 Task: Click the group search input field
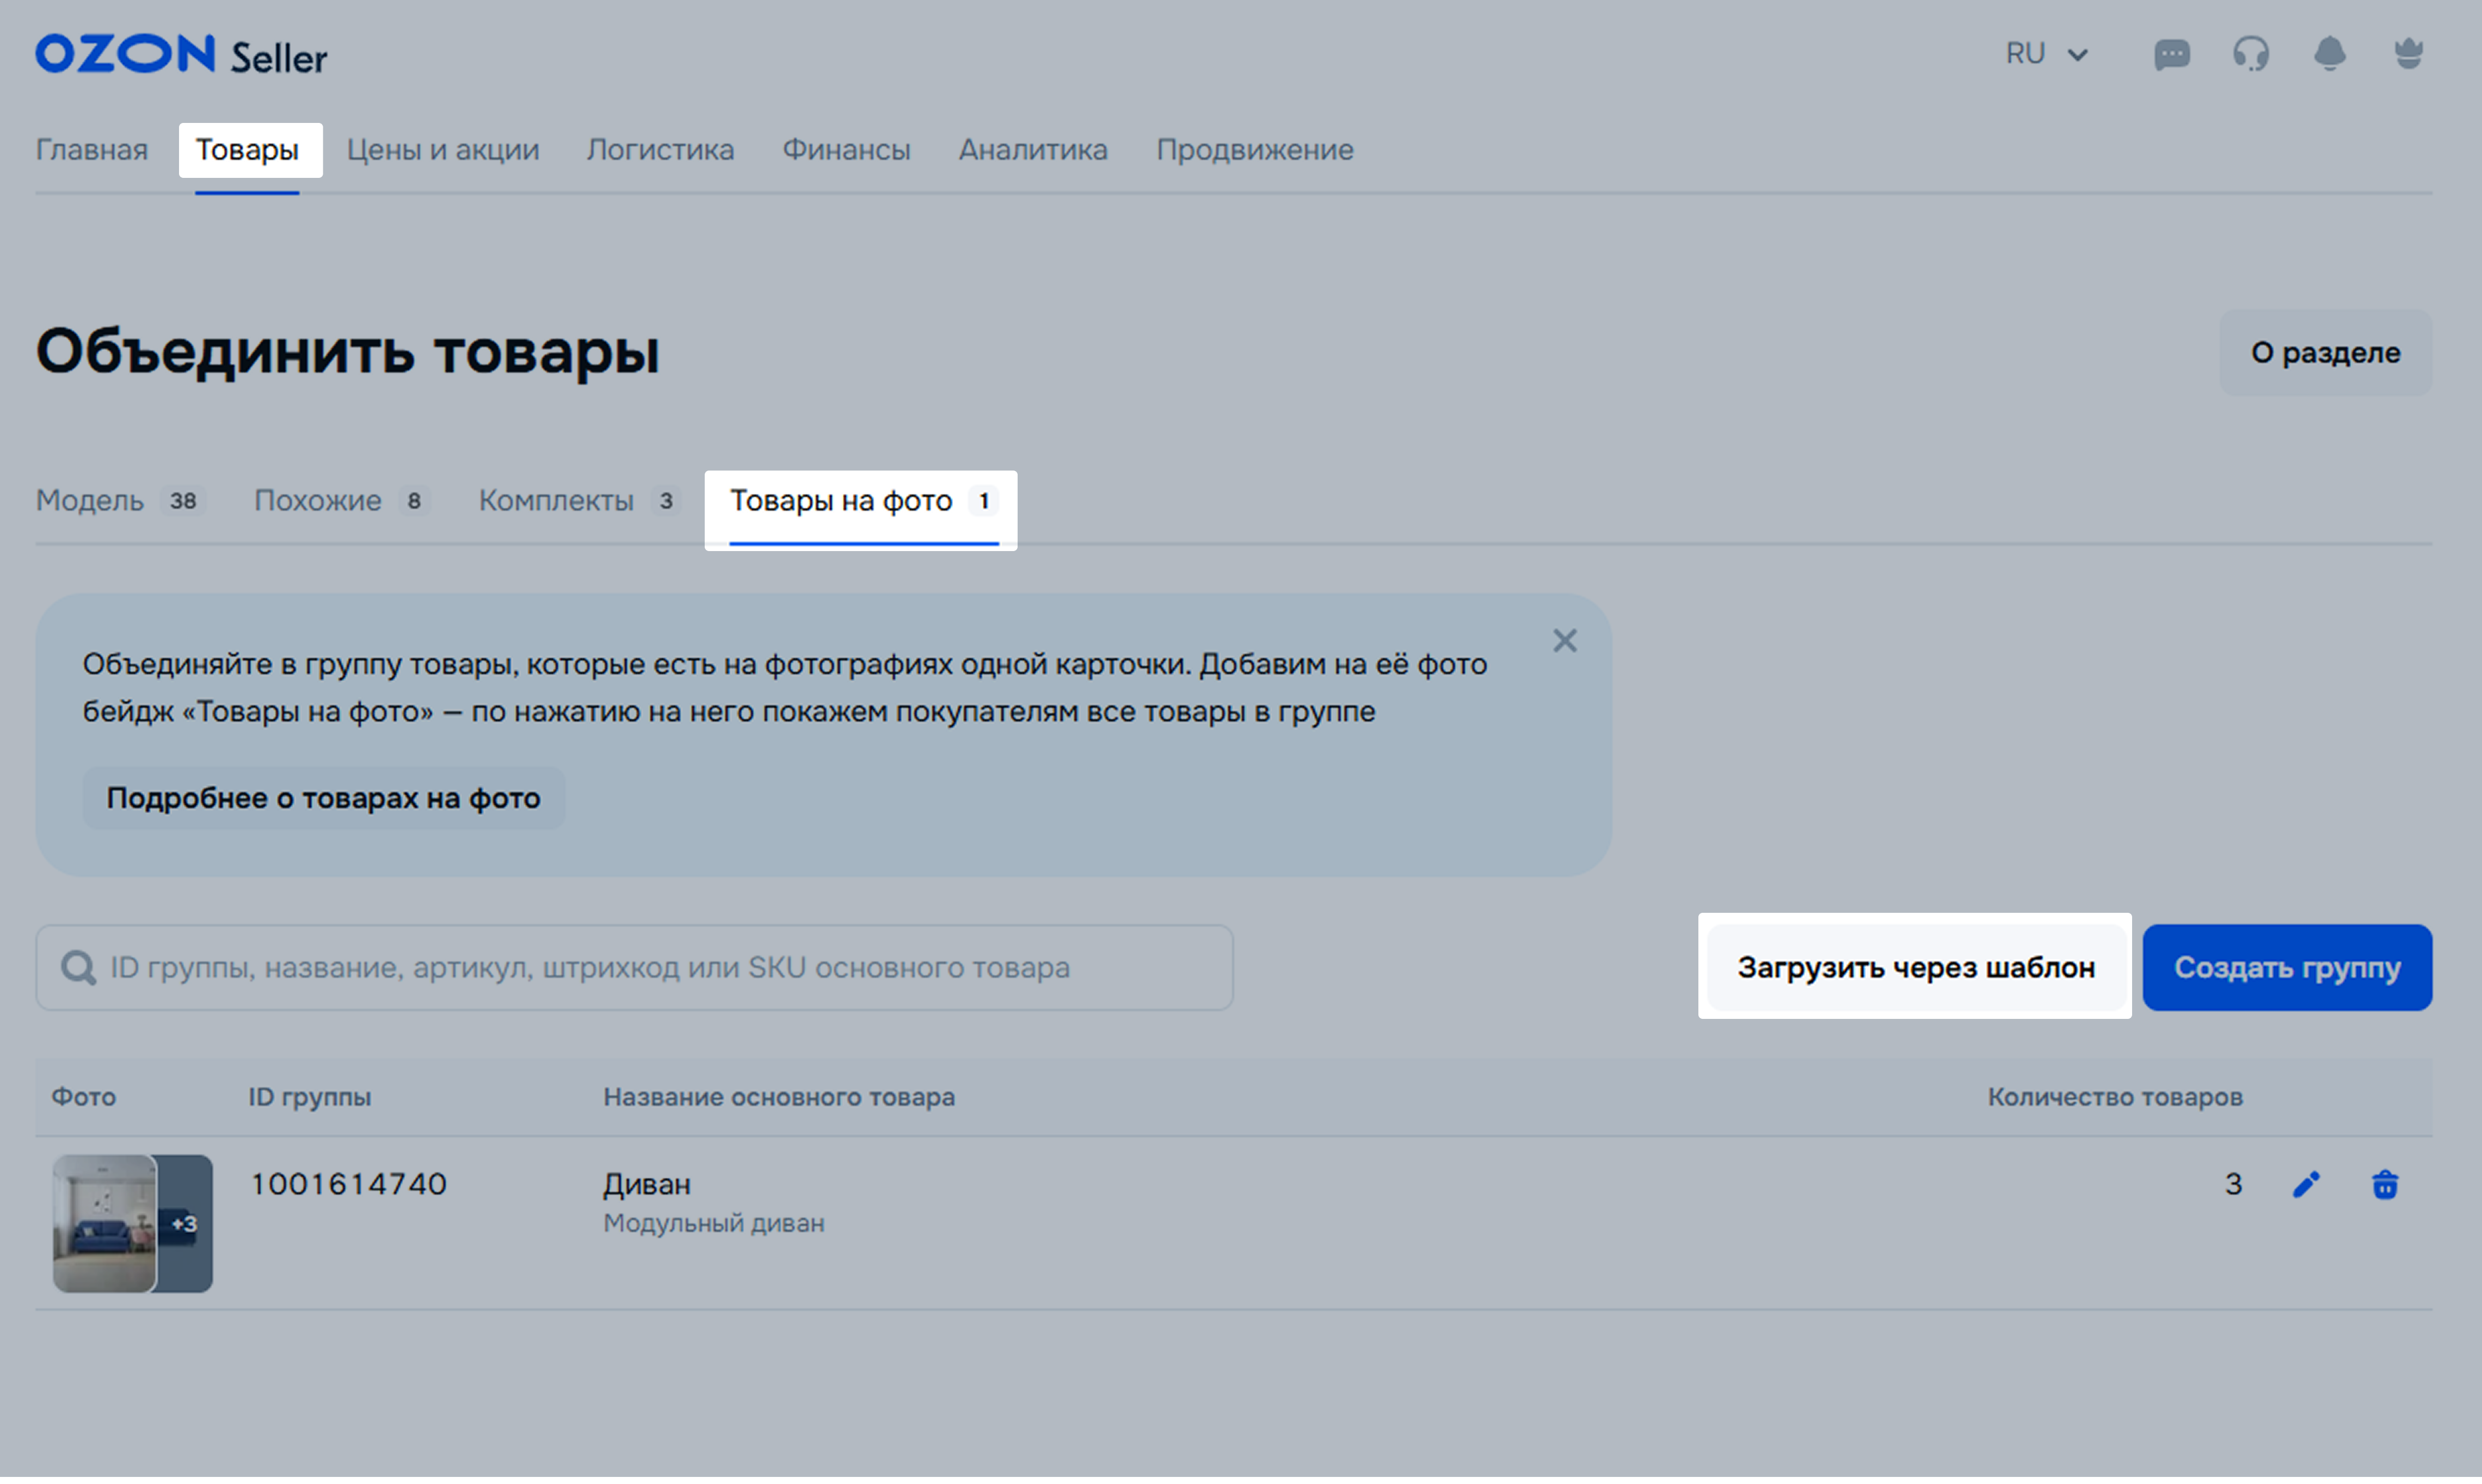tap(640, 968)
